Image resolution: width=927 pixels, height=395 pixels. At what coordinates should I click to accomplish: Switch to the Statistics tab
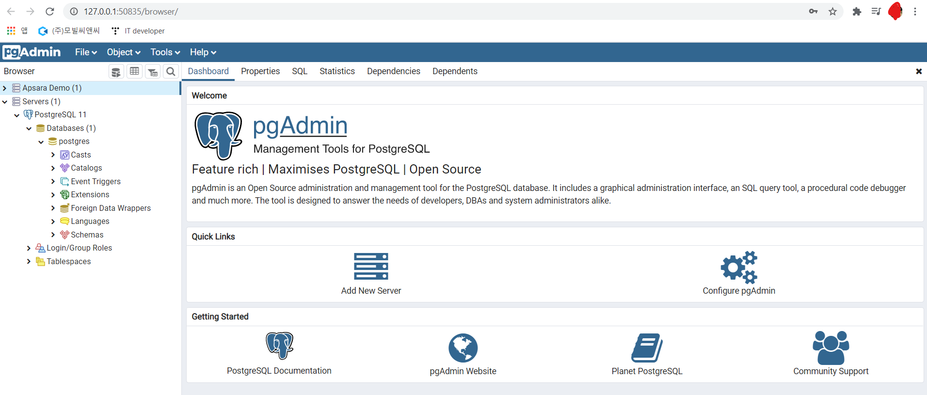(337, 71)
